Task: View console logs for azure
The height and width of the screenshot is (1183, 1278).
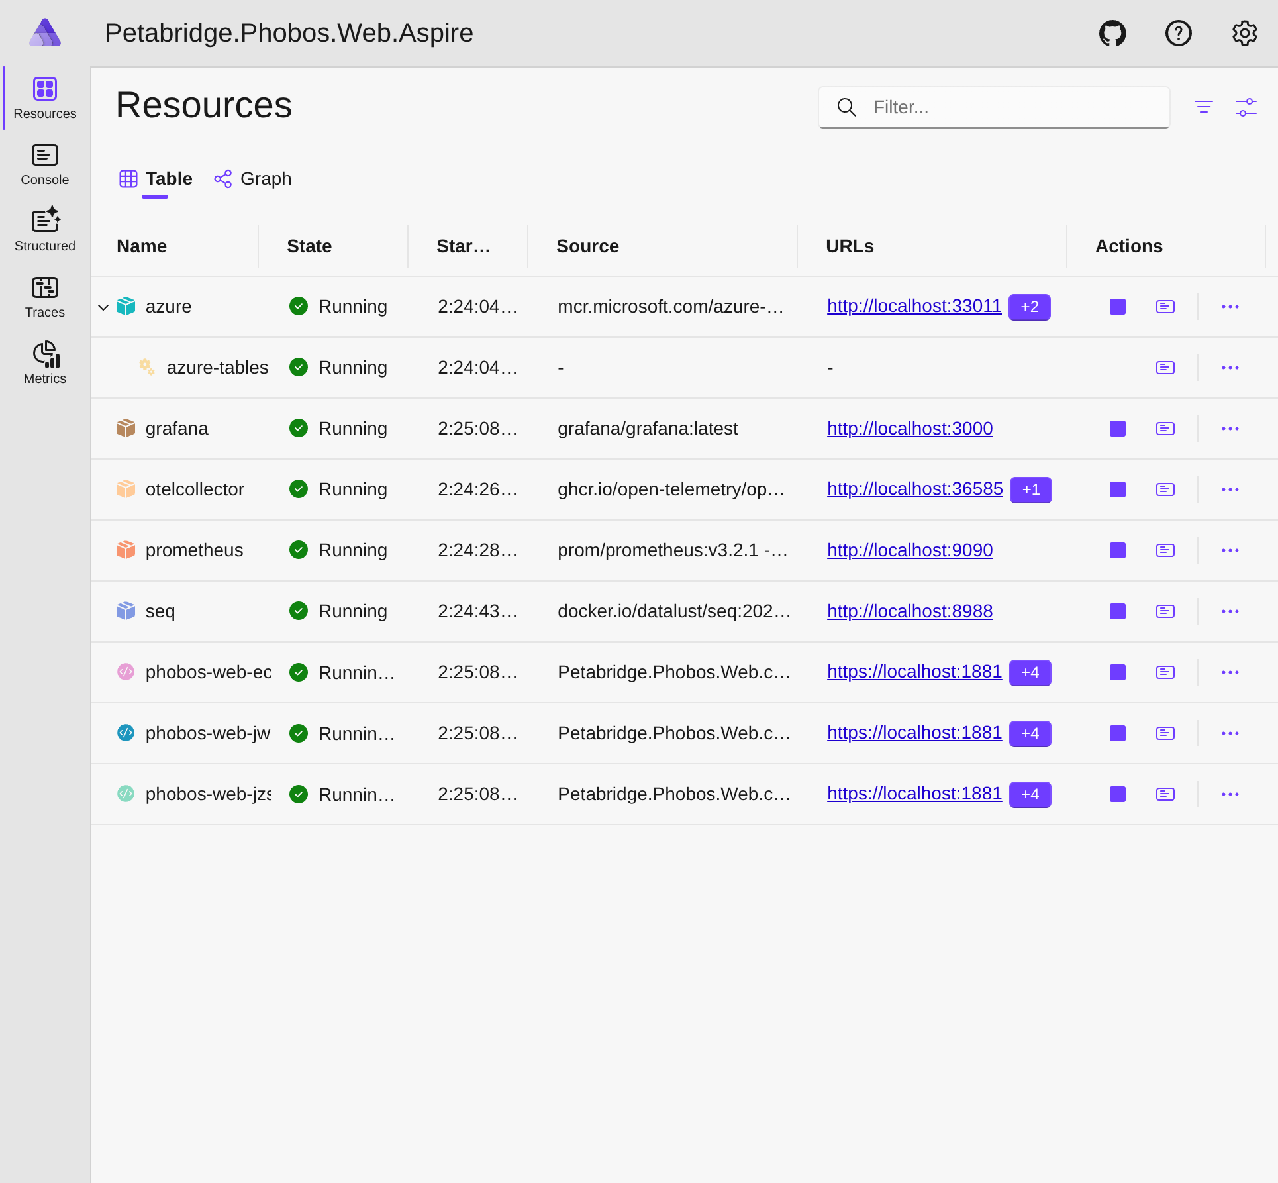Action: point(1165,307)
